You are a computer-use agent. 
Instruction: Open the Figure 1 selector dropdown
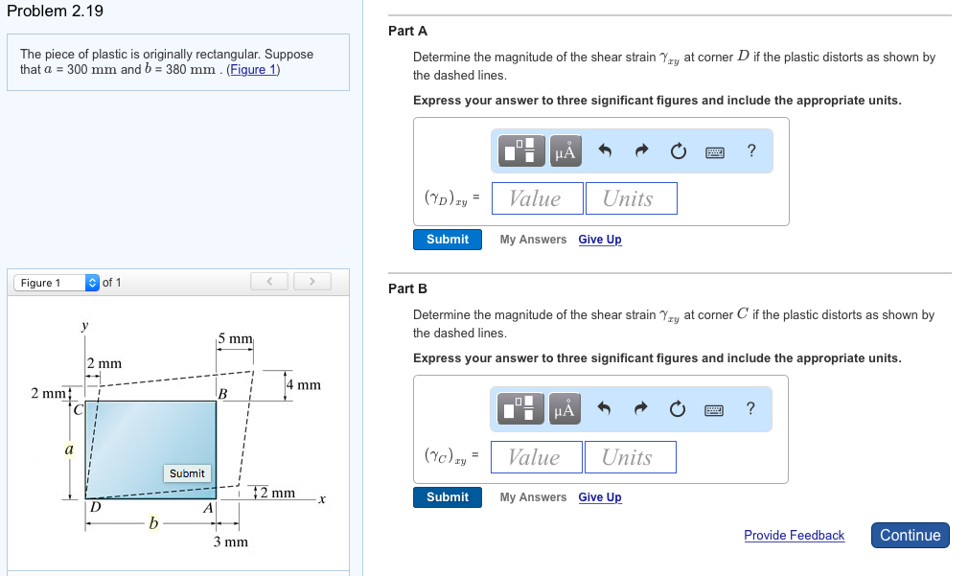[57, 283]
